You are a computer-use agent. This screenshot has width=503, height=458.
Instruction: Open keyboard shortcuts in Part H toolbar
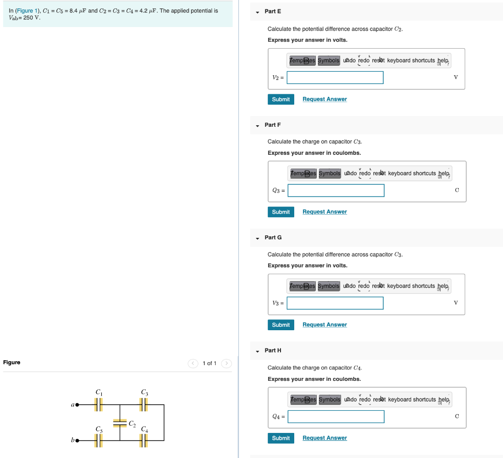tap(411, 399)
